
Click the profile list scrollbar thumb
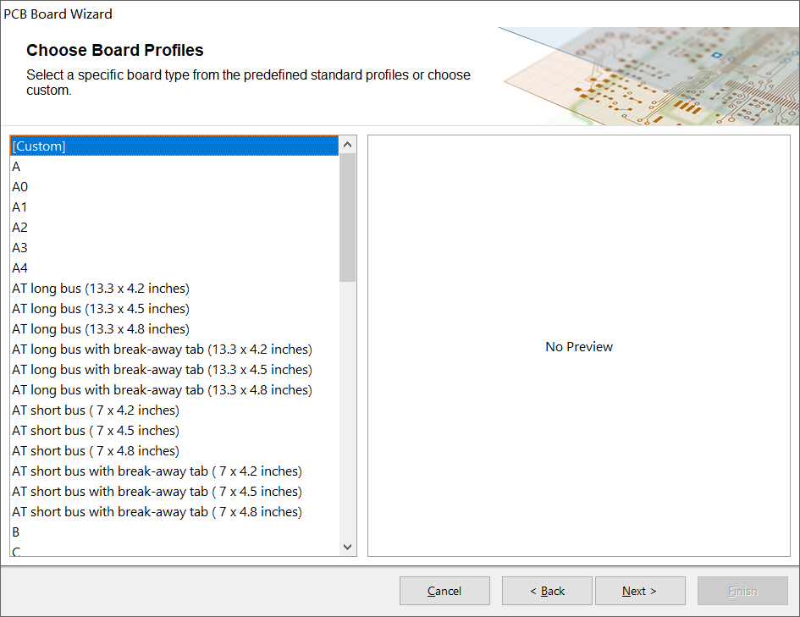click(347, 218)
